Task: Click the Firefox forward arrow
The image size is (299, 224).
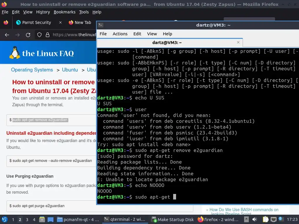Action: (18, 35)
